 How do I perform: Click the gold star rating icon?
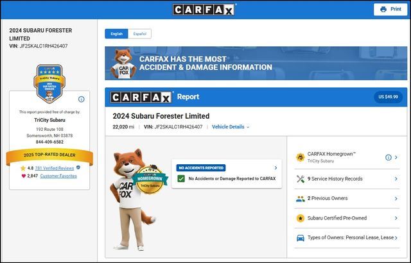point(23,168)
